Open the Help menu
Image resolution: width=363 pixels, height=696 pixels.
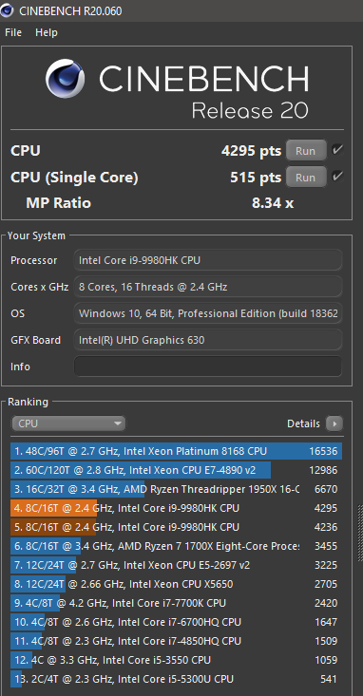tap(47, 32)
